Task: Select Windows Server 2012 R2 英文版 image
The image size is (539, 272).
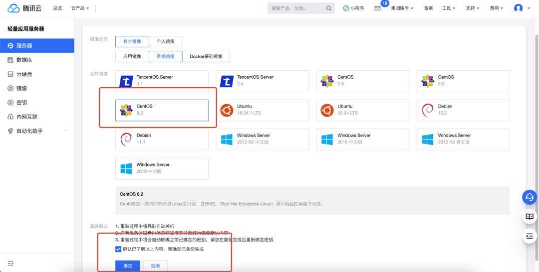Action: pos(463,139)
